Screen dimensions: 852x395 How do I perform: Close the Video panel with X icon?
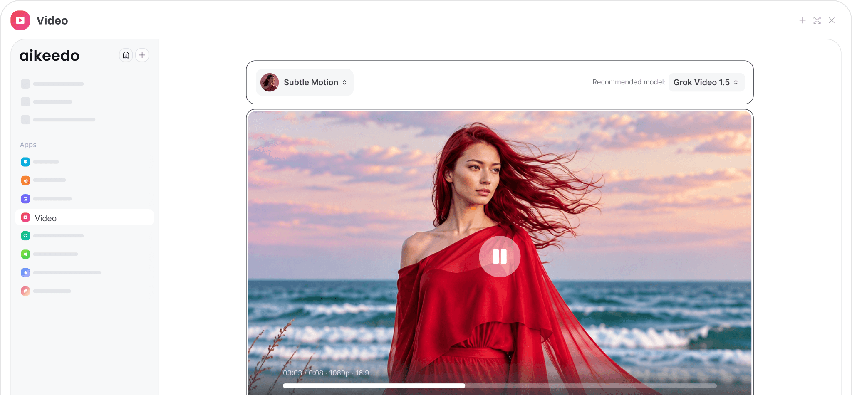(x=832, y=20)
